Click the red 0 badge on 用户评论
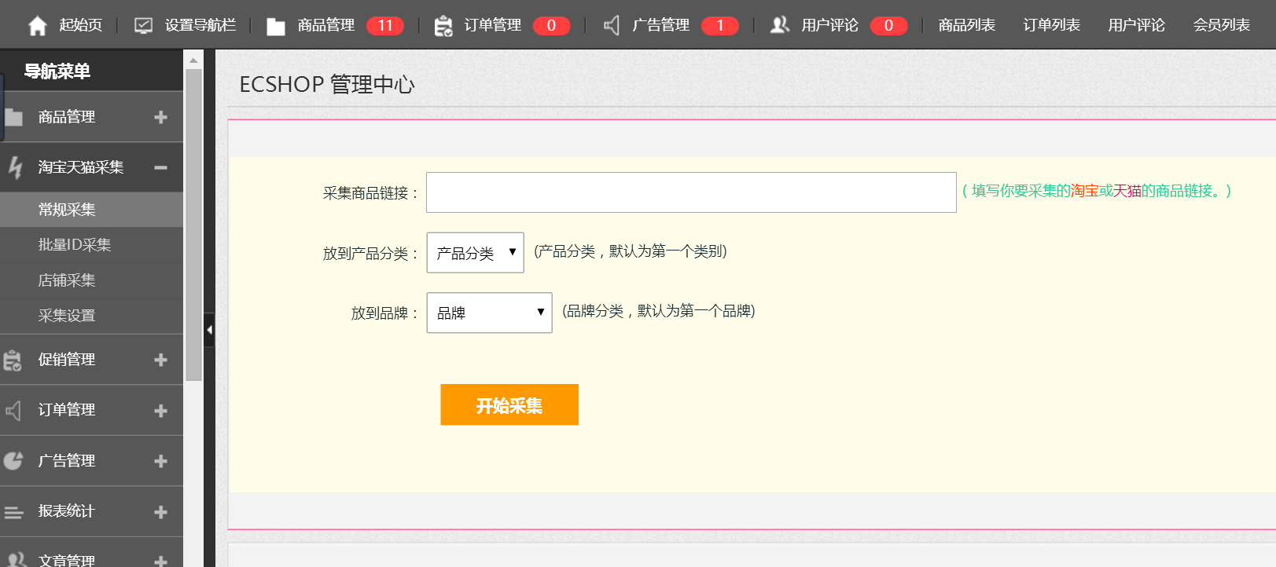 click(889, 26)
